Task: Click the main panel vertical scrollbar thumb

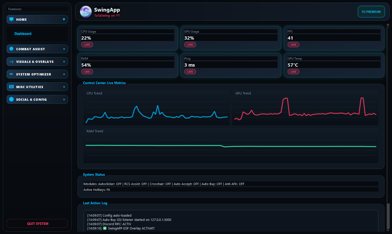Action: (x=388, y=115)
